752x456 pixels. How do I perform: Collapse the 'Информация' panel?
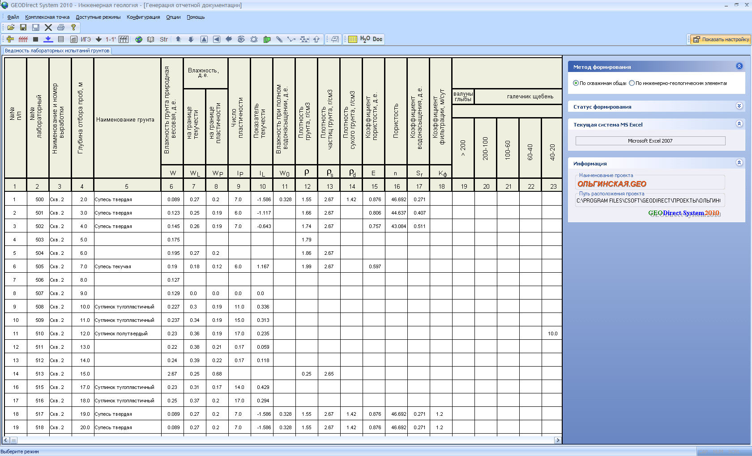tap(739, 163)
